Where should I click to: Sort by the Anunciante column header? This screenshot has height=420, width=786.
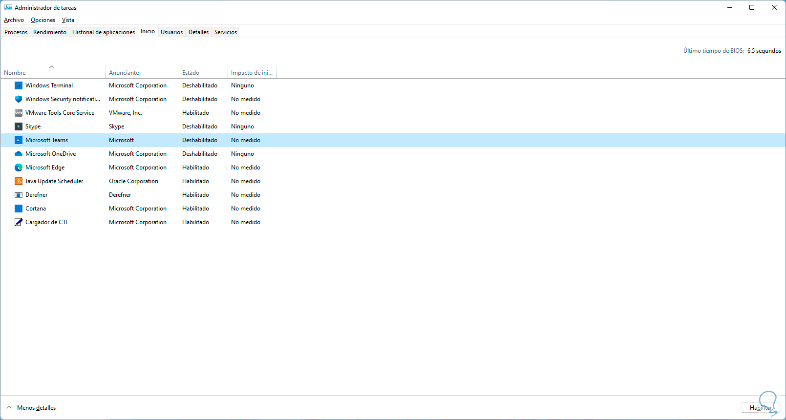pyautogui.click(x=142, y=72)
